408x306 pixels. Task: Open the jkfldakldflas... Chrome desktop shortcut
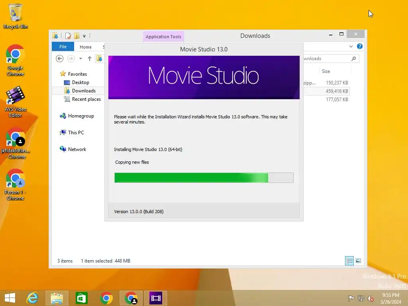coord(16,143)
